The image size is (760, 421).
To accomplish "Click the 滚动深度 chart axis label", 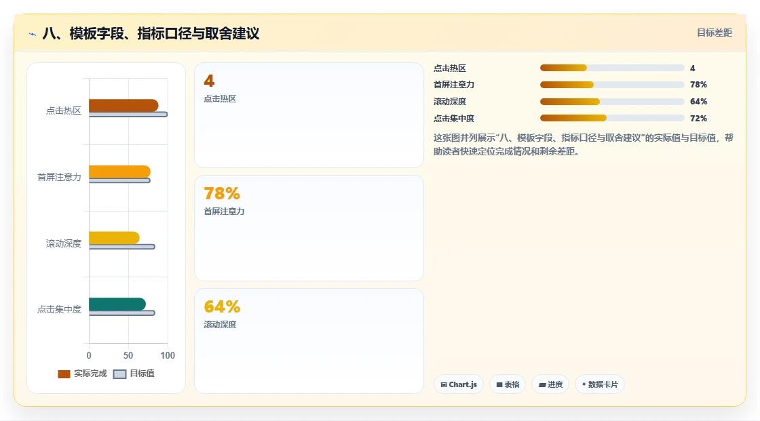I will [64, 243].
